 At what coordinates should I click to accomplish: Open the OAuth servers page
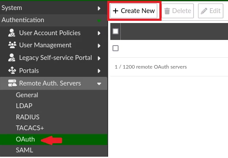coord(53,139)
